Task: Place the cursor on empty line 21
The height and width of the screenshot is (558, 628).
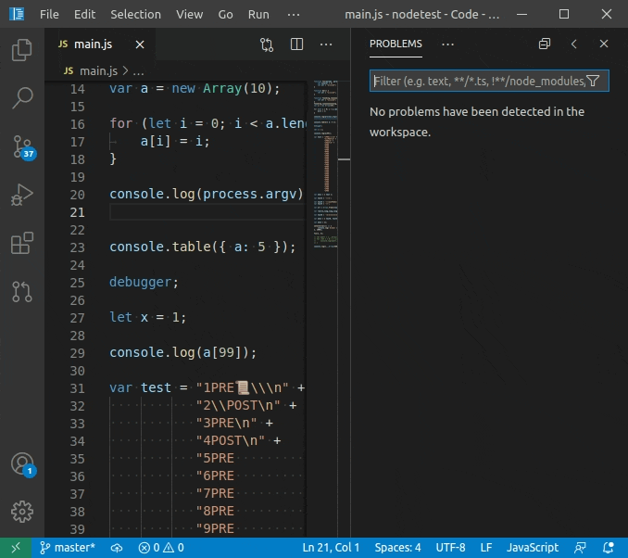Action: pyautogui.click(x=207, y=212)
